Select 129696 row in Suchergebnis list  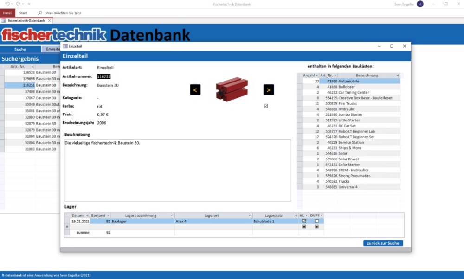(32, 79)
